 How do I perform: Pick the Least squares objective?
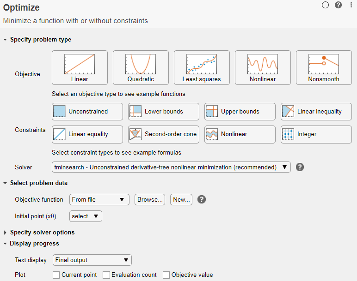pos(202,67)
